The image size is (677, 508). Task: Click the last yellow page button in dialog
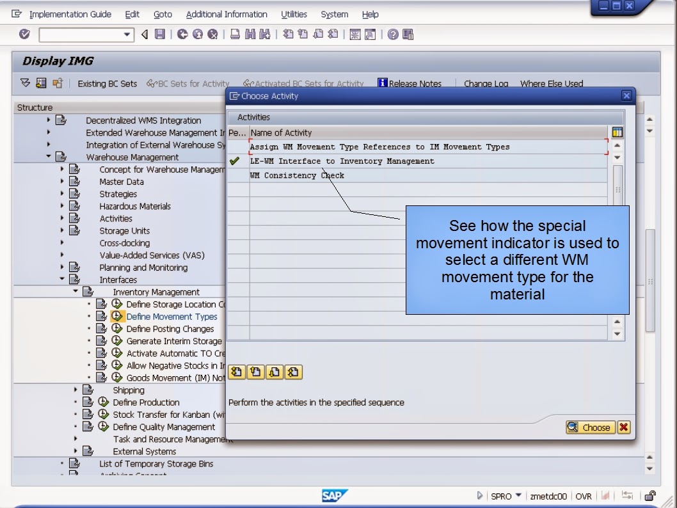[293, 372]
